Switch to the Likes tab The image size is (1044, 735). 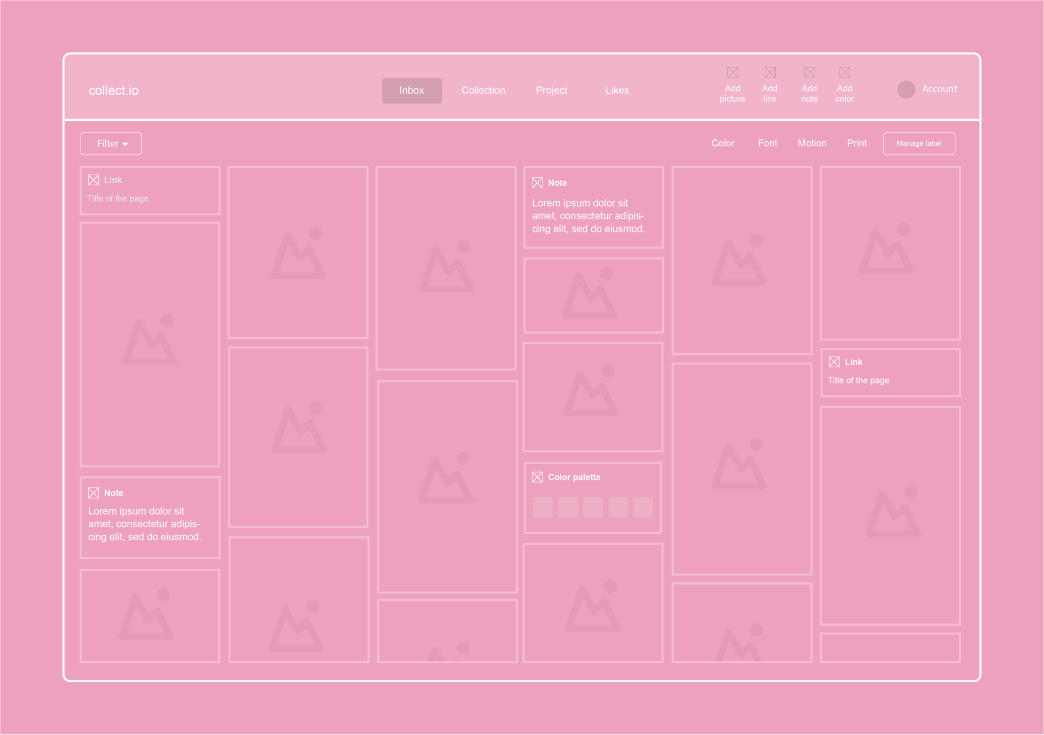coord(617,90)
